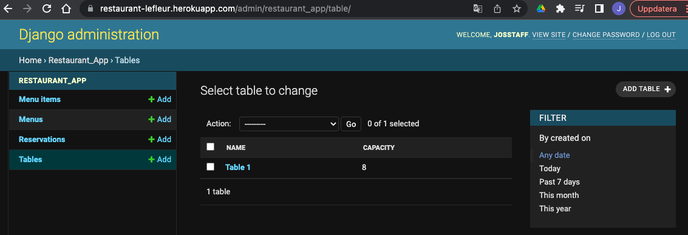Open the browser home page icon
Screen dimensions: 688x235
[x=66, y=9]
